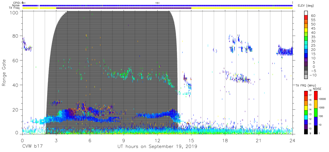Image resolution: width=329 pixels, height=152 pixels.
Task: Click x-axis tick label 9
Action: click(x=124, y=141)
